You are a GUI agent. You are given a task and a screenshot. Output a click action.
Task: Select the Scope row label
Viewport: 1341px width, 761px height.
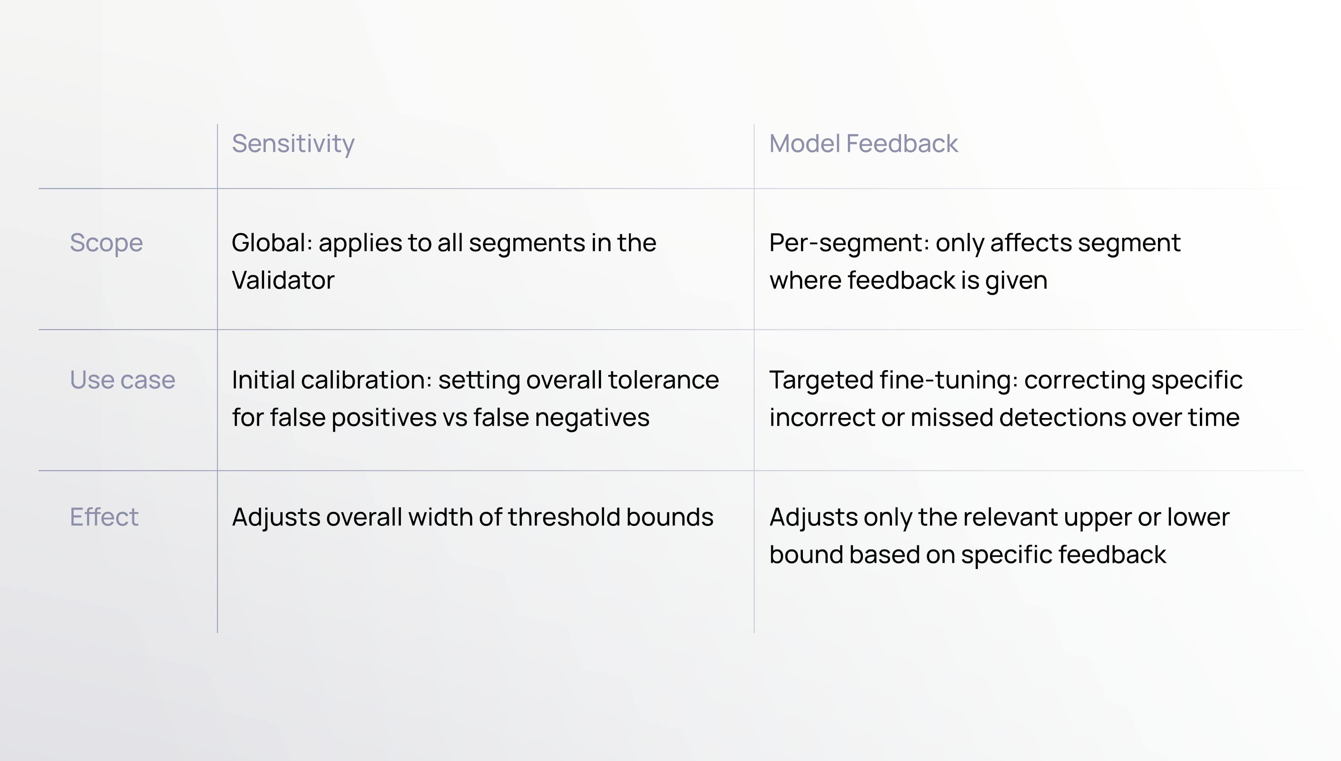pos(106,243)
